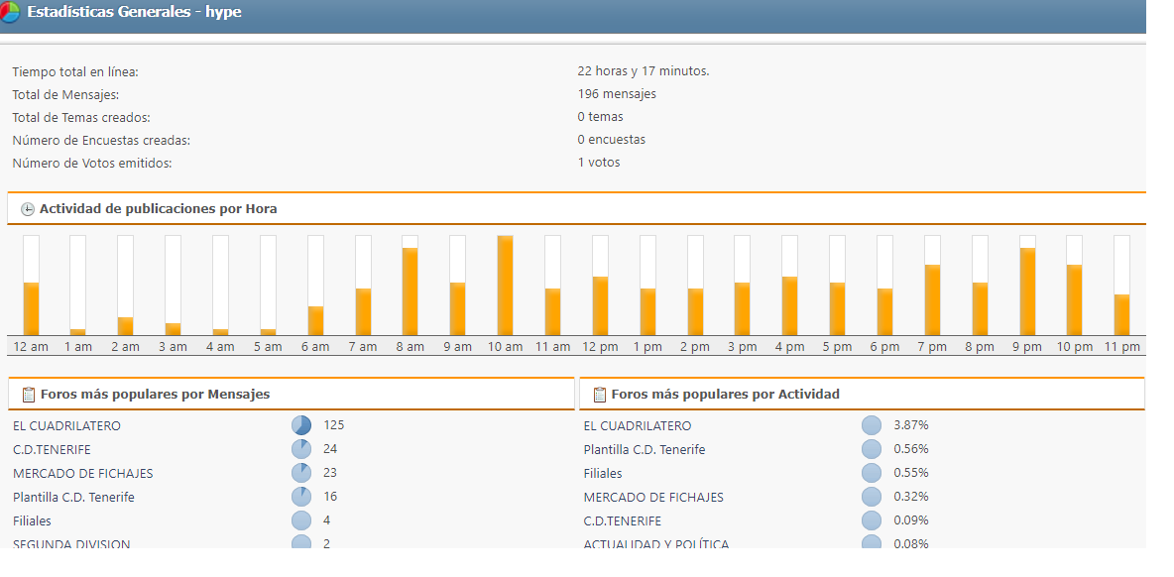Click the 6 am activity bar
This screenshot has height=577, width=1174.
pyautogui.click(x=315, y=286)
